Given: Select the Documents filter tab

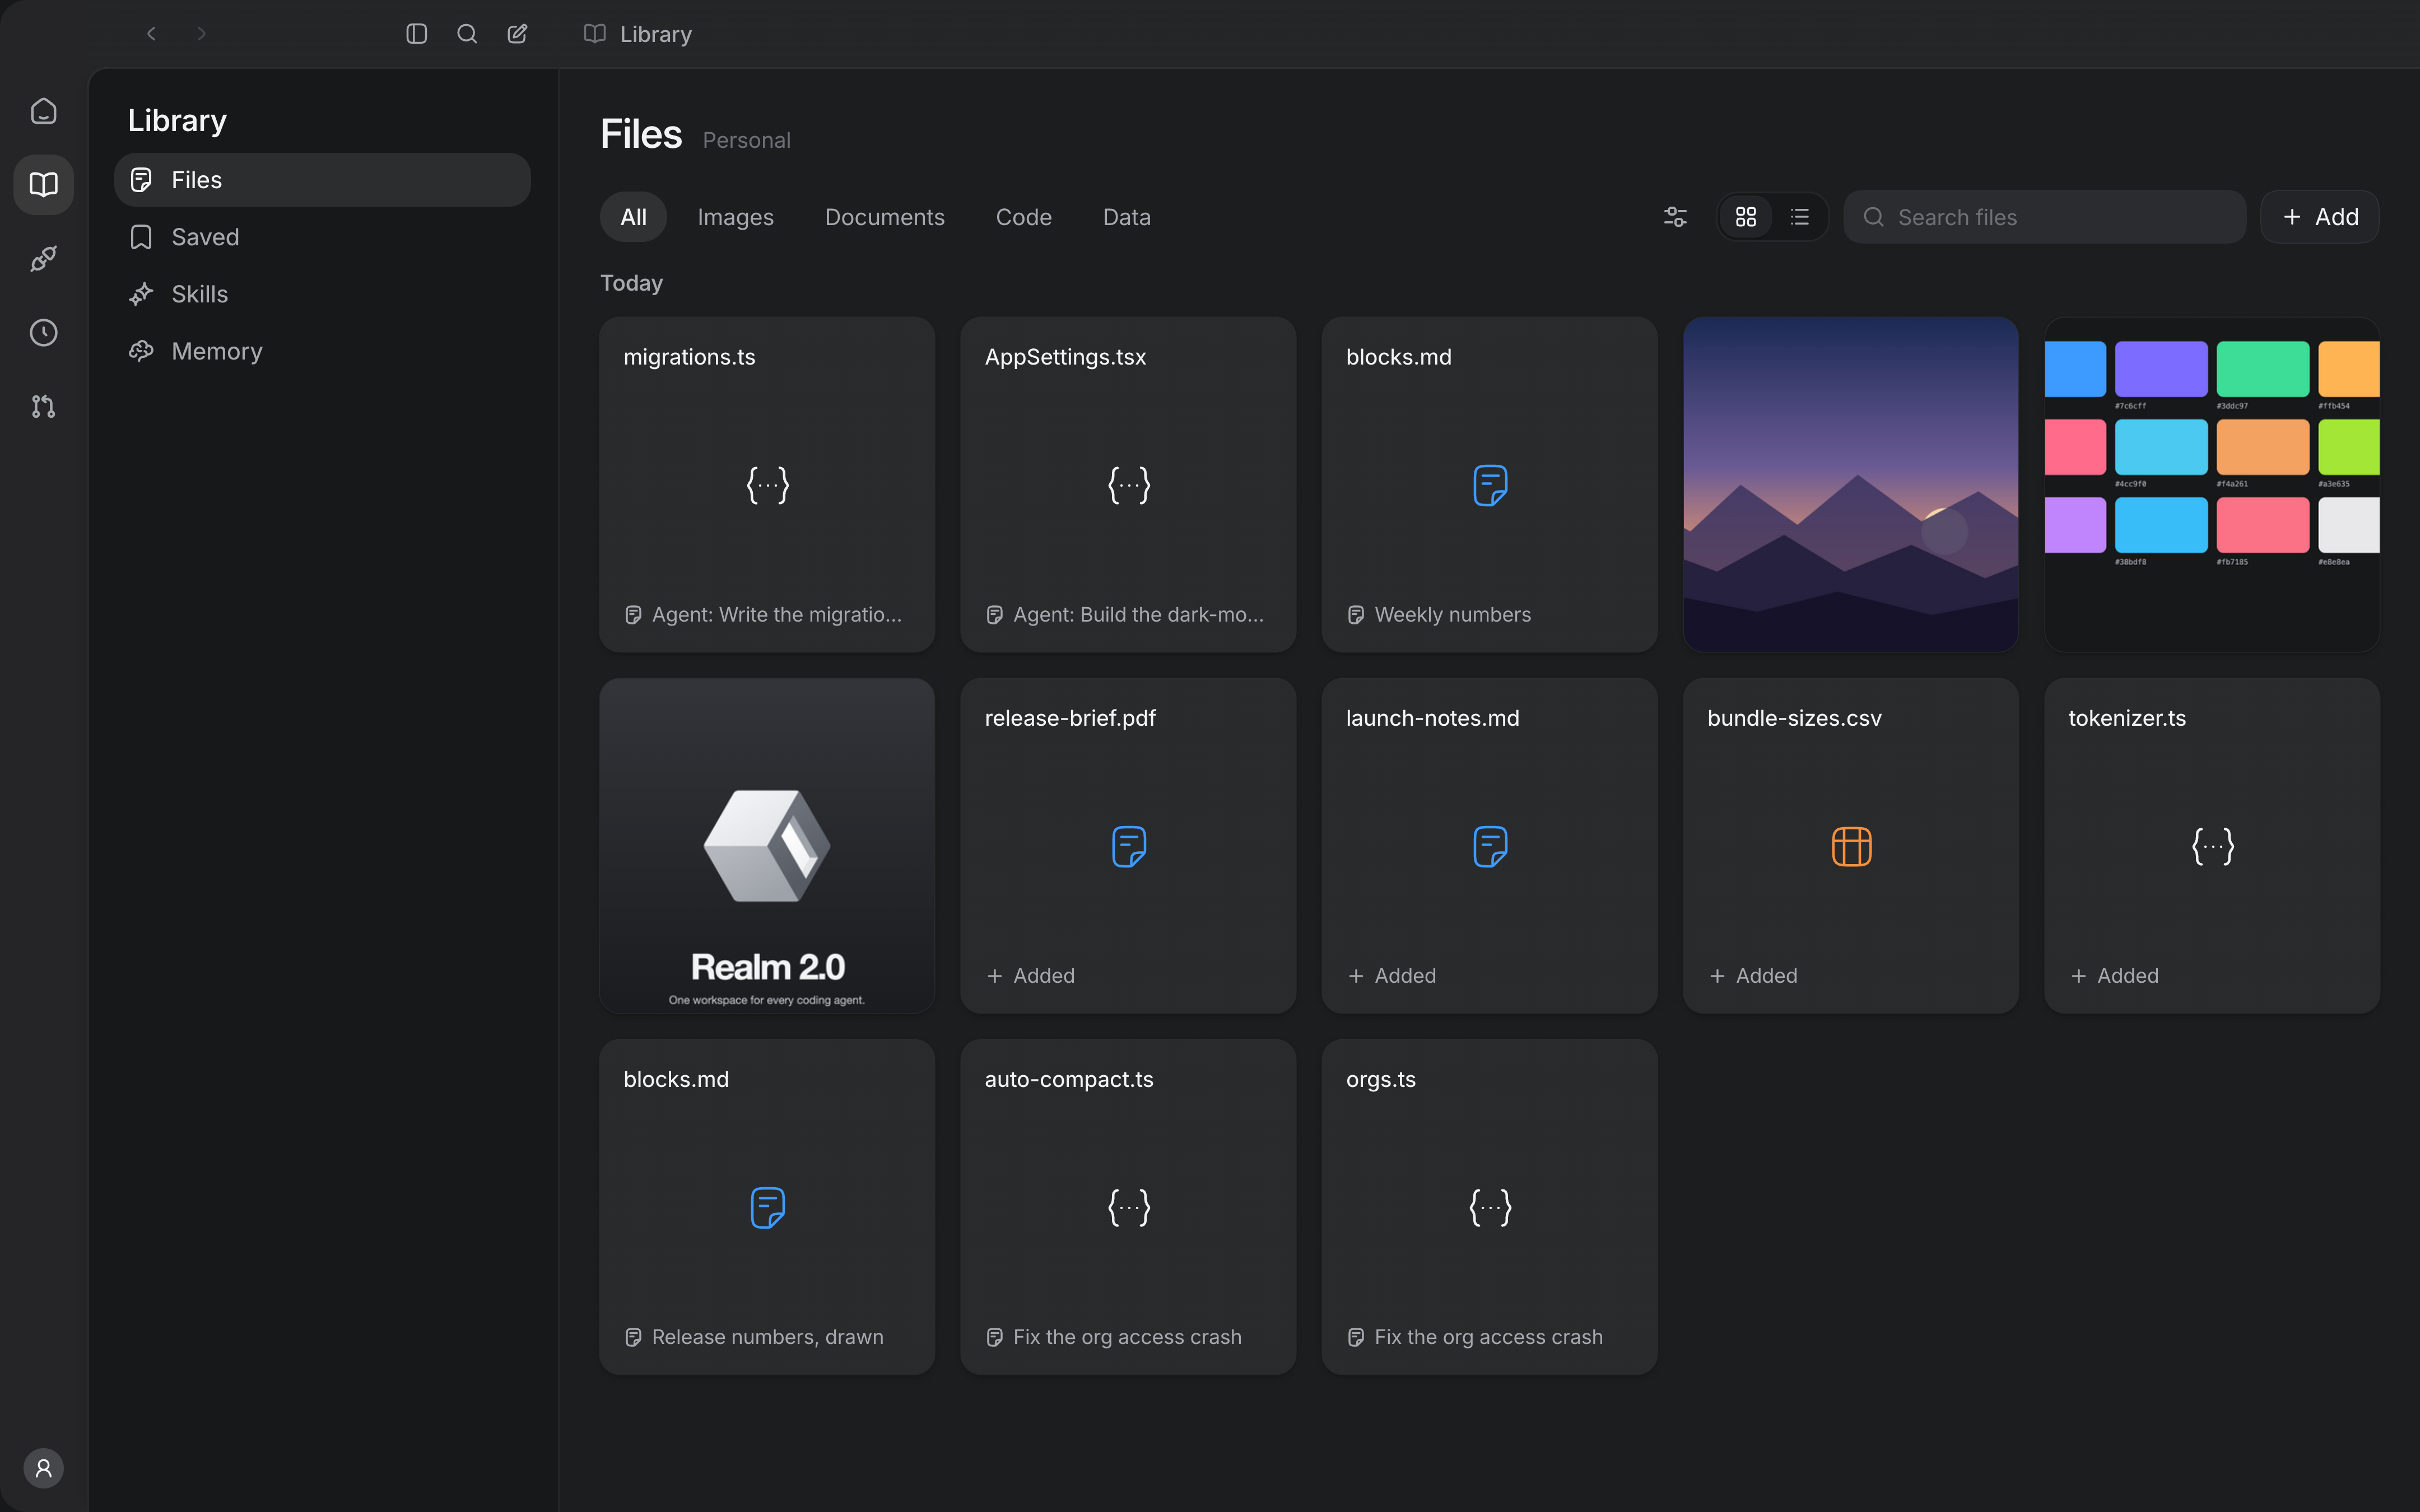Looking at the screenshot, I should coord(884,217).
